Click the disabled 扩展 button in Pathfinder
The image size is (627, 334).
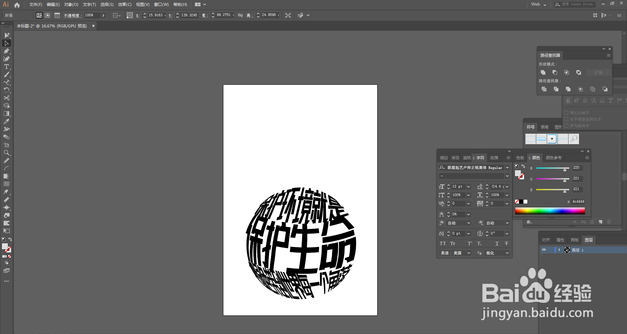598,72
